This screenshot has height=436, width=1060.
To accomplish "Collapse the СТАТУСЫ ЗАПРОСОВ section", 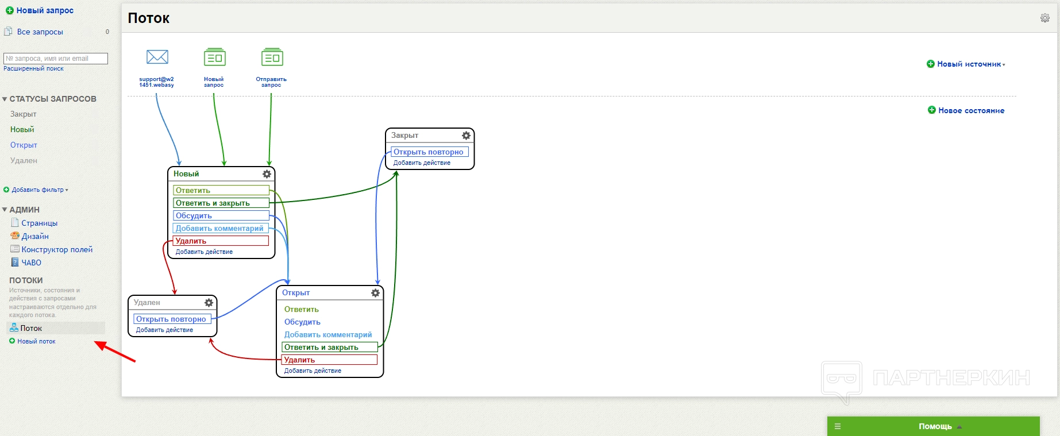I will pos(5,99).
